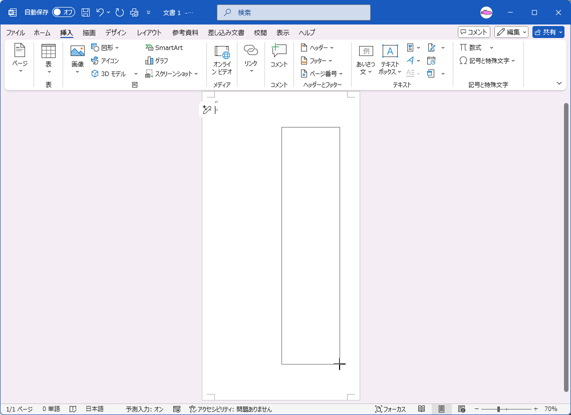This screenshot has width=571, height=415.
Task: Open the テキスト ボックス gallery
Action: click(390, 59)
